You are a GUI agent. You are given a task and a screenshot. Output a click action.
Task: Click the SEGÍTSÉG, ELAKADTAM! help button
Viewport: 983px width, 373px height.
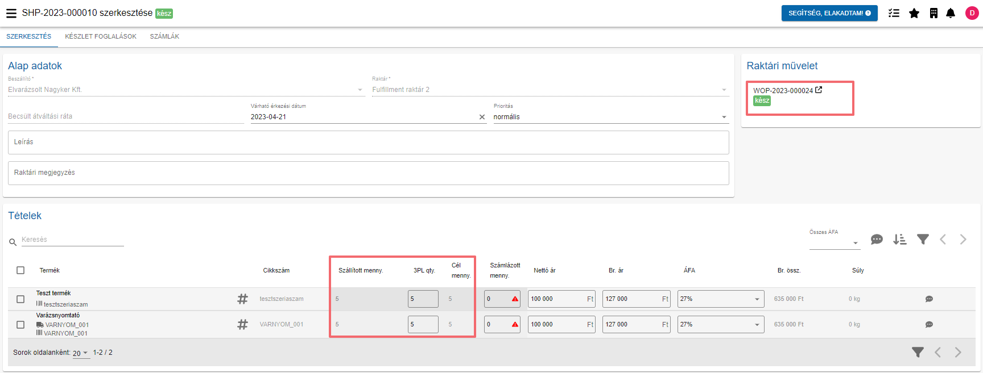click(x=829, y=13)
